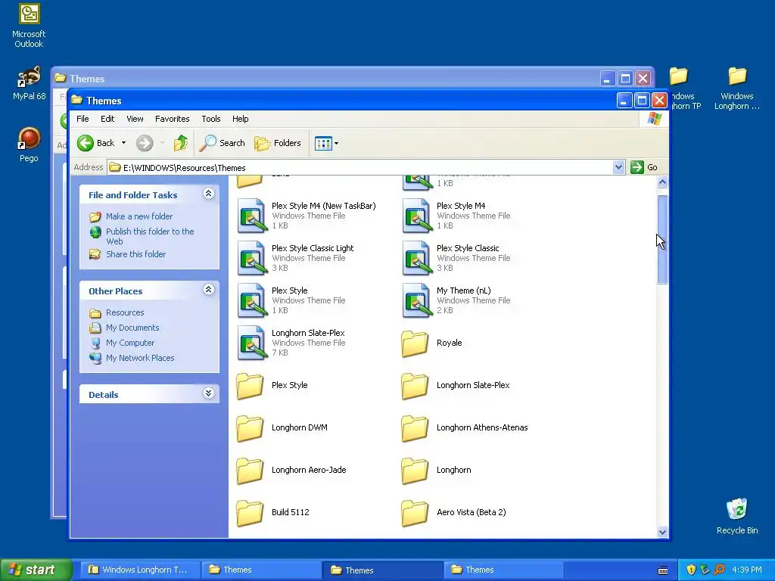Screen dimensions: 775x581
Task: Go to Resources in Other Places
Action: coord(117,312)
